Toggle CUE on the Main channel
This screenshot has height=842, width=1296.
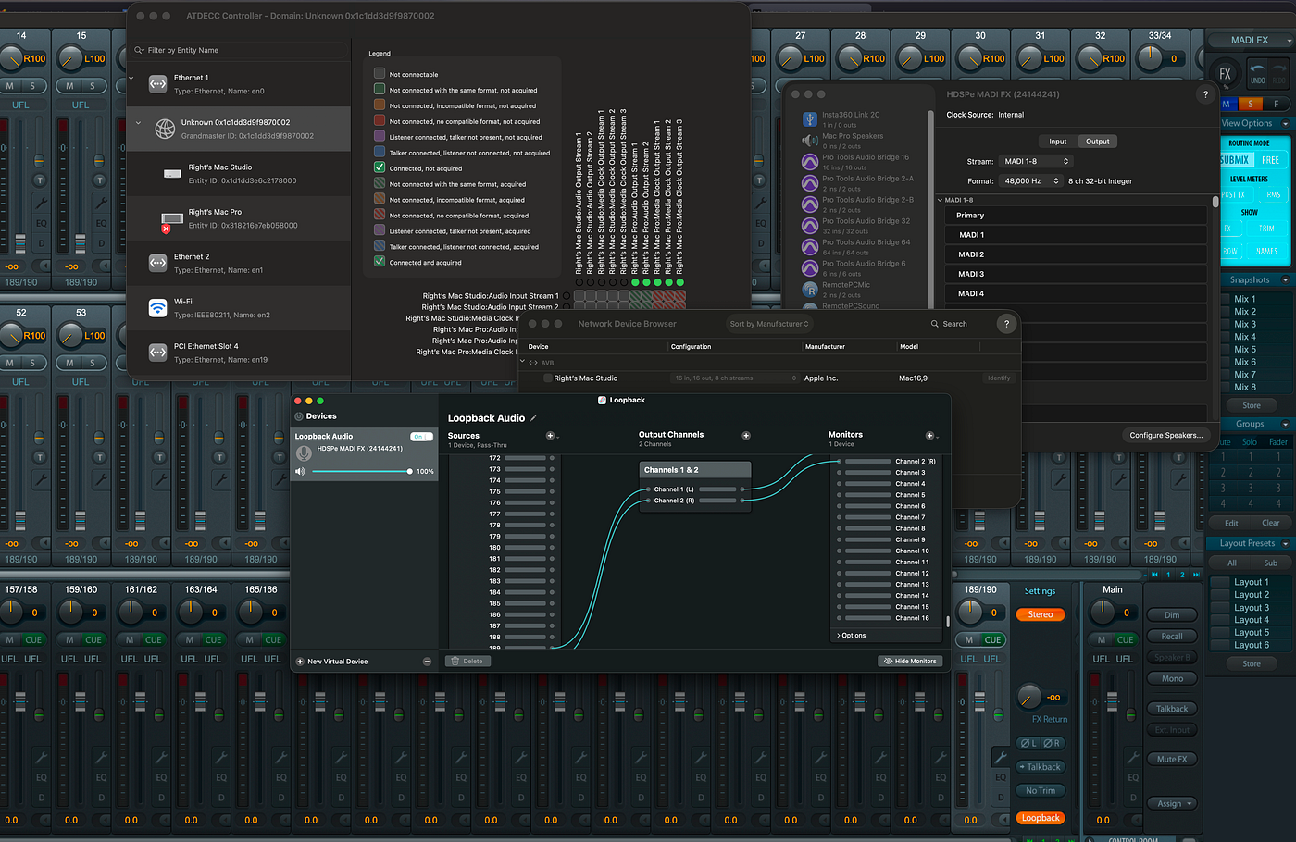click(x=1125, y=639)
